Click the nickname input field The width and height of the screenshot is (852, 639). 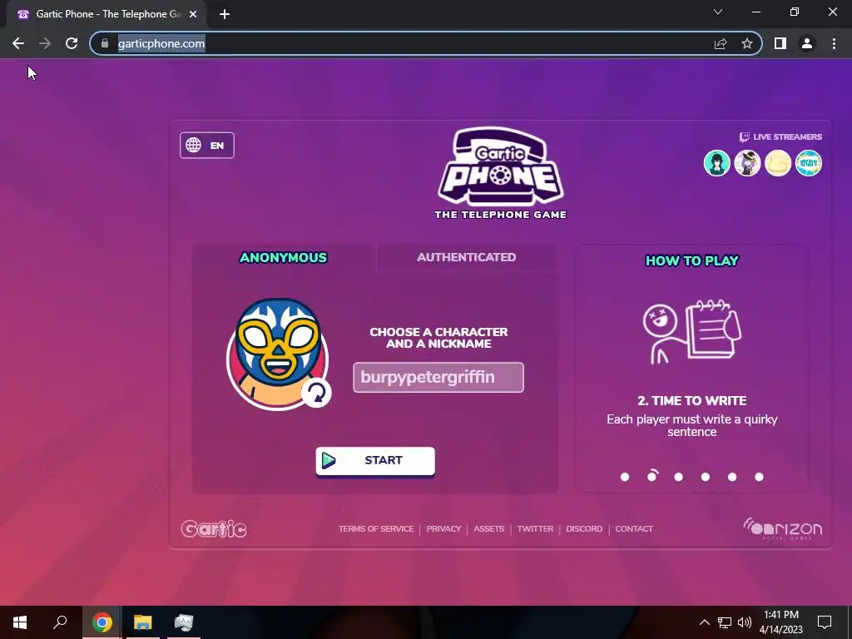pyautogui.click(x=438, y=377)
